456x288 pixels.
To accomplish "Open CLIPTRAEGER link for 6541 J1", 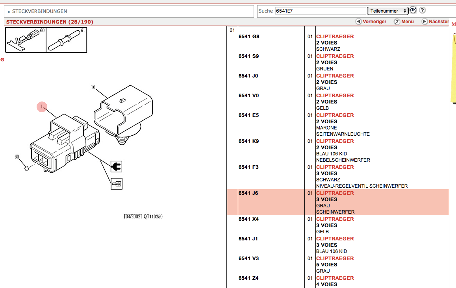I will coord(335,239).
